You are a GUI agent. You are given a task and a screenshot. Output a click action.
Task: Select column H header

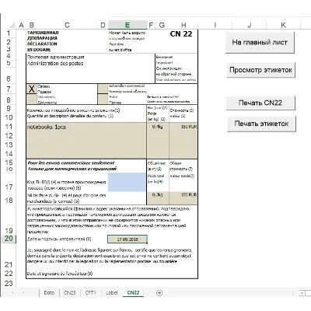pos(183,25)
